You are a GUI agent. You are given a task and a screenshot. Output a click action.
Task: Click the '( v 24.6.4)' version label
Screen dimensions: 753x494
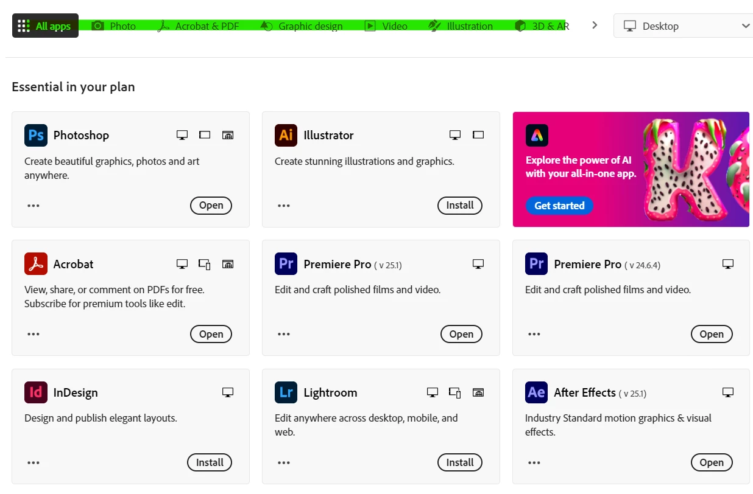coord(642,265)
